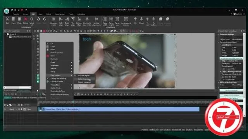Click the Cut icon in the ribbon
Viewport: 248px width, 139px height.
(7, 19)
